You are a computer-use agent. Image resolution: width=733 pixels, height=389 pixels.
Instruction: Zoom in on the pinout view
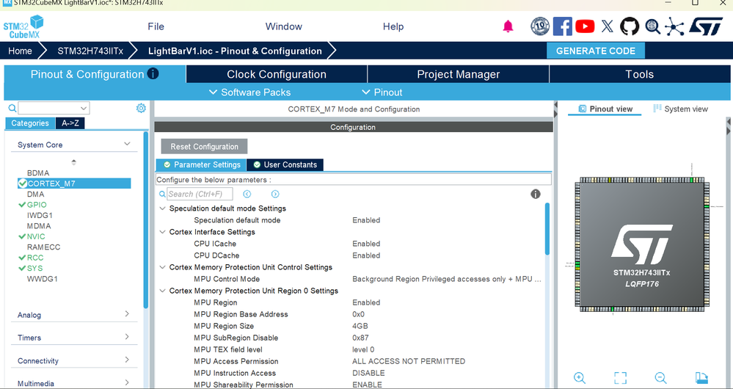[580, 378]
